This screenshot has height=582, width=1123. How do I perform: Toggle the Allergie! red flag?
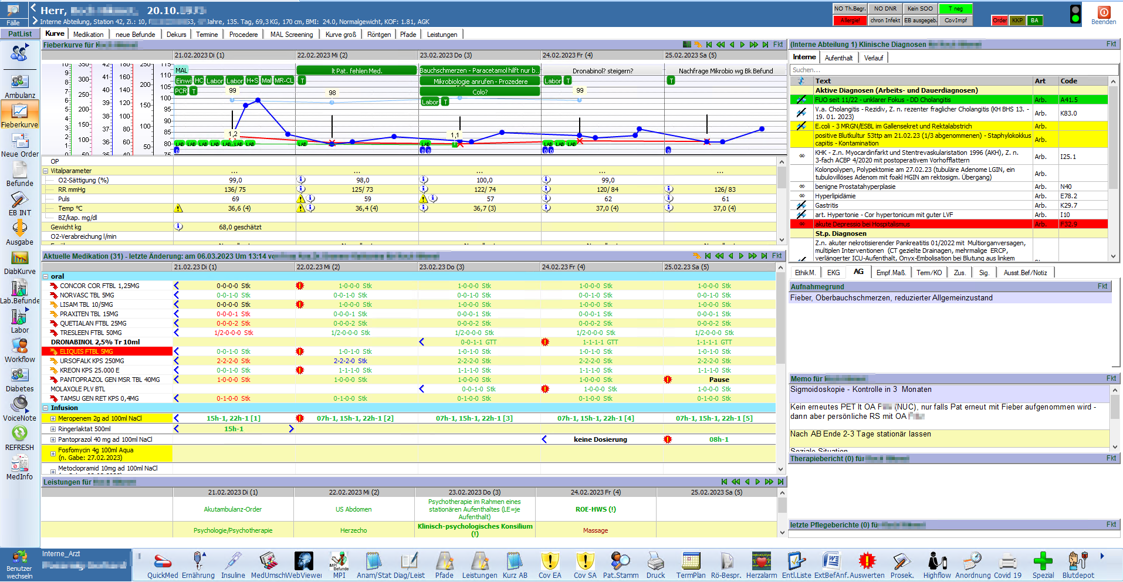point(850,21)
